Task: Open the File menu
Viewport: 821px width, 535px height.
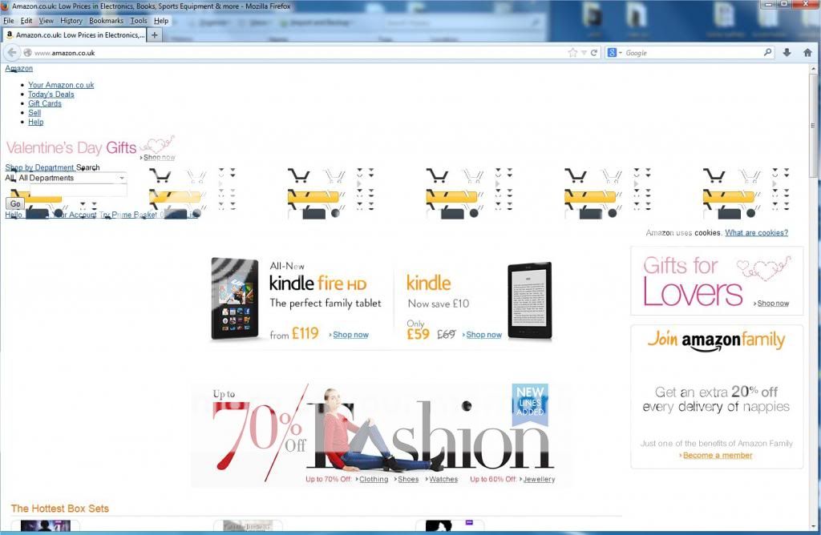Action: point(9,21)
